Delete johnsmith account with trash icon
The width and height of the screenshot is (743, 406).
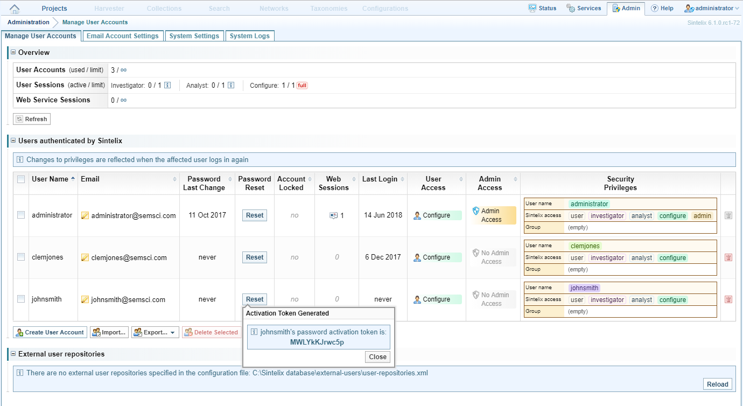pyautogui.click(x=728, y=299)
